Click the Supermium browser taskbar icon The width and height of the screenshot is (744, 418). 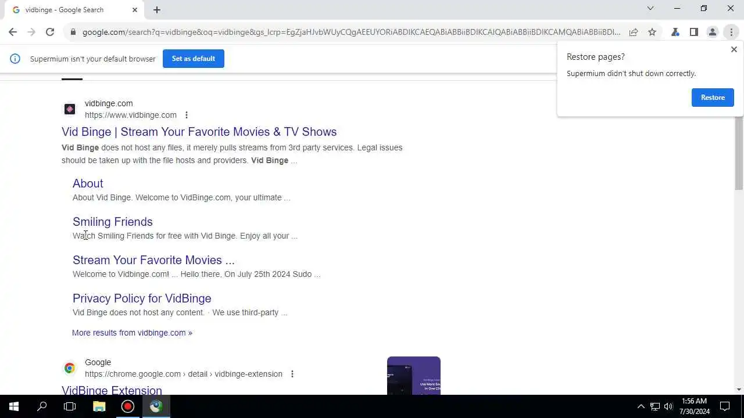(x=156, y=406)
